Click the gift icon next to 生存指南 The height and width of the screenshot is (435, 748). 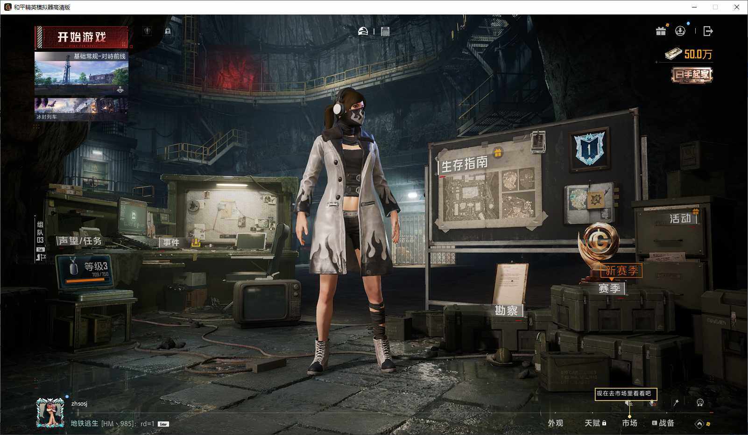coord(498,152)
